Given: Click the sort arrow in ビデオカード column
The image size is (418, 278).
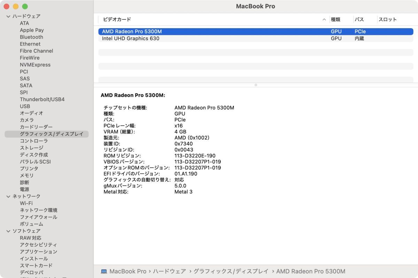Looking at the screenshot, I should click(x=324, y=19).
